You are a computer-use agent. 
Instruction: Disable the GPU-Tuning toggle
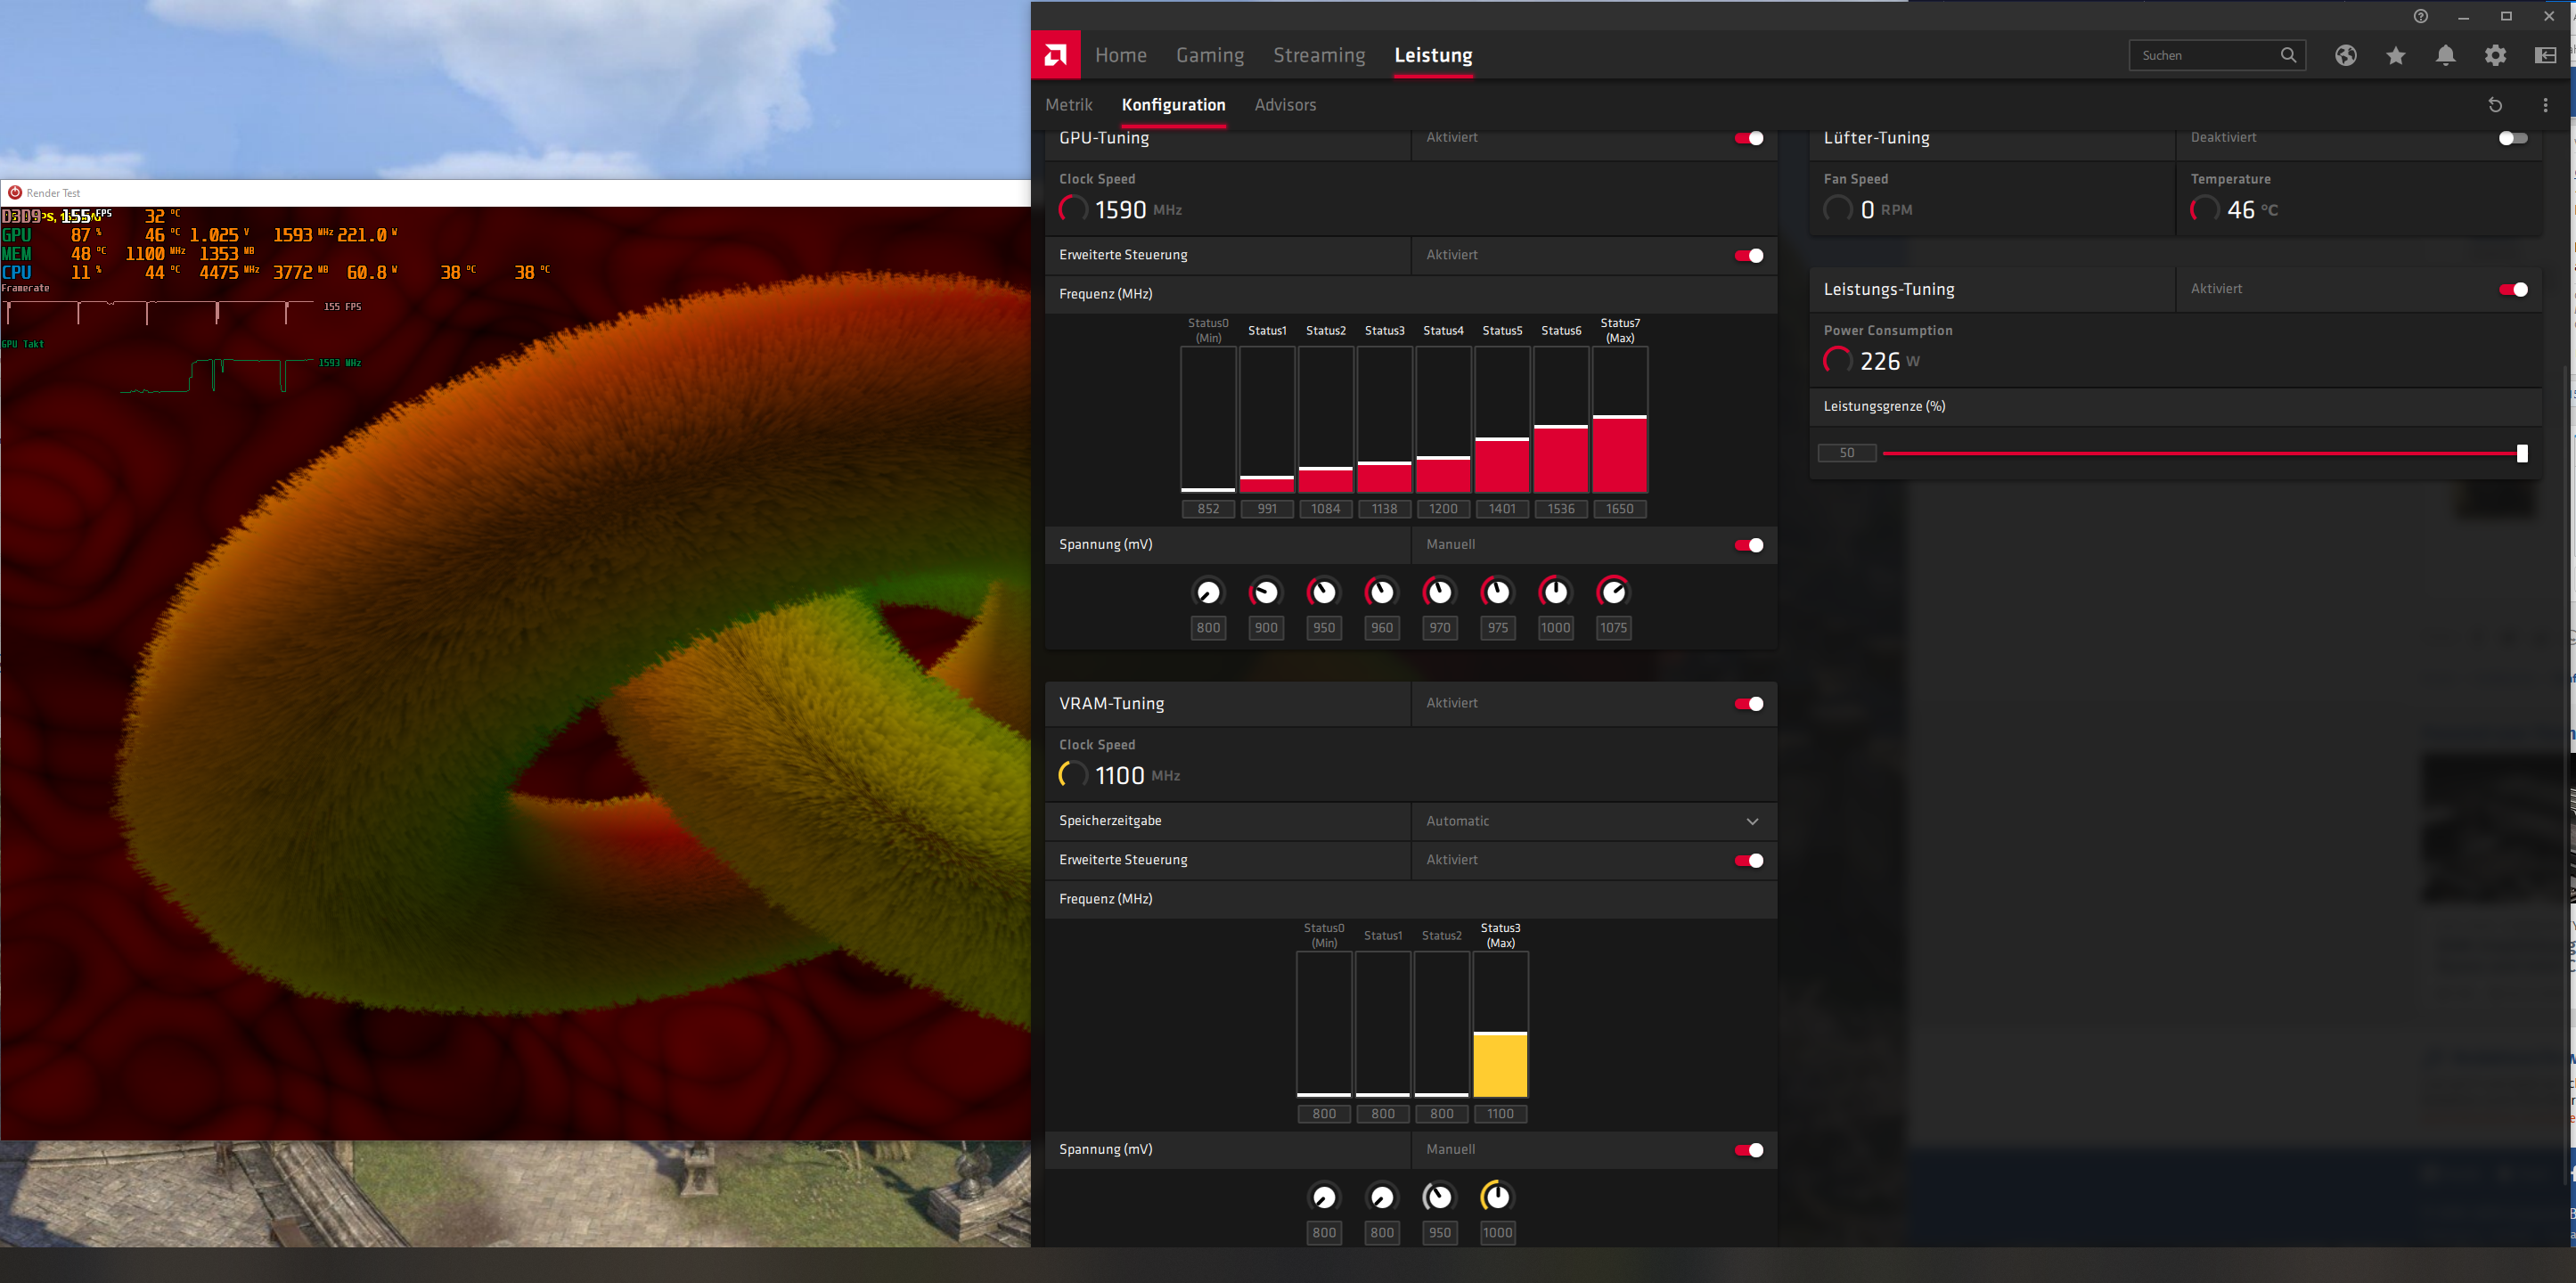click(x=1749, y=138)
